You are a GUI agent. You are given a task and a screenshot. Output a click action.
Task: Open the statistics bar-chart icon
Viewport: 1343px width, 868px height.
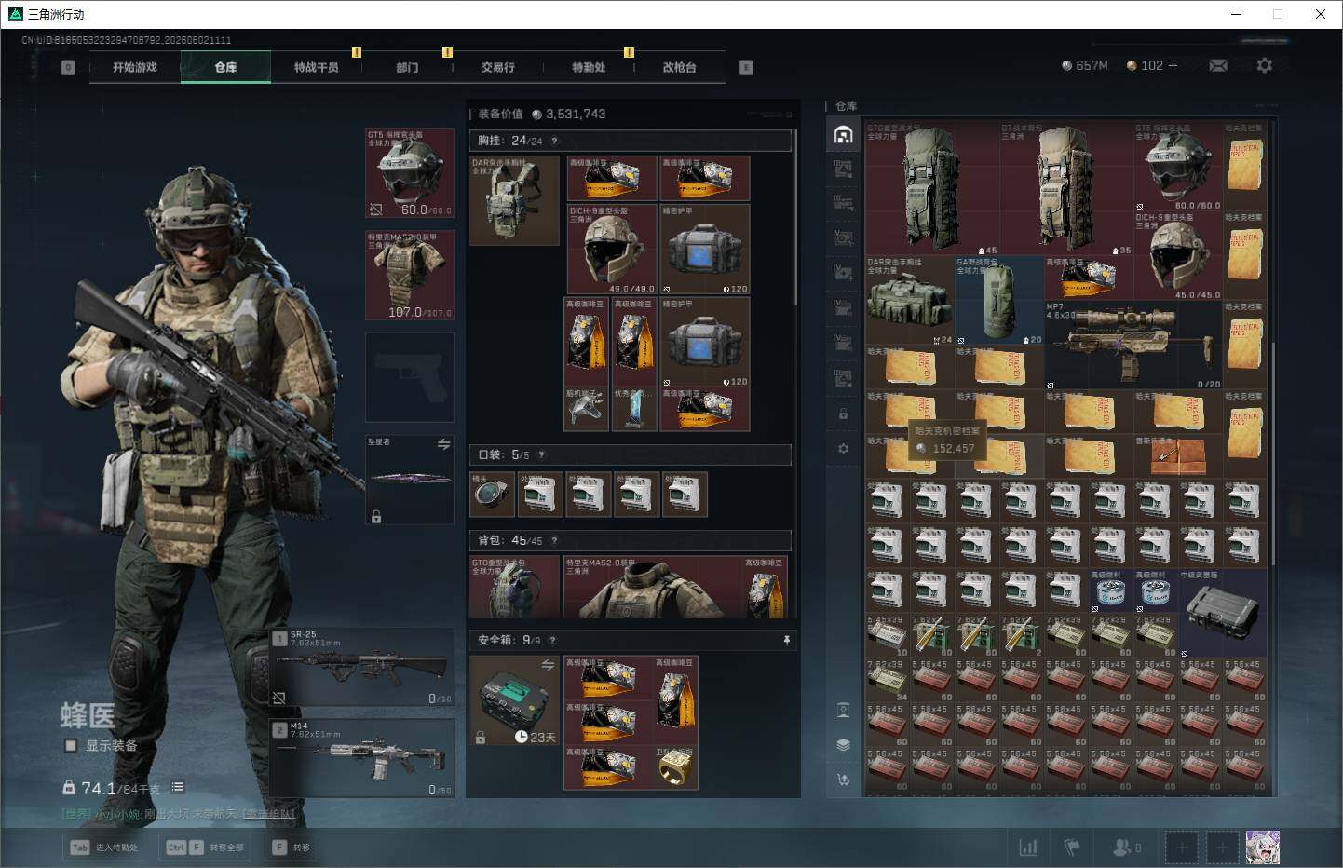pyautogui.click(x=1028, y=848)
